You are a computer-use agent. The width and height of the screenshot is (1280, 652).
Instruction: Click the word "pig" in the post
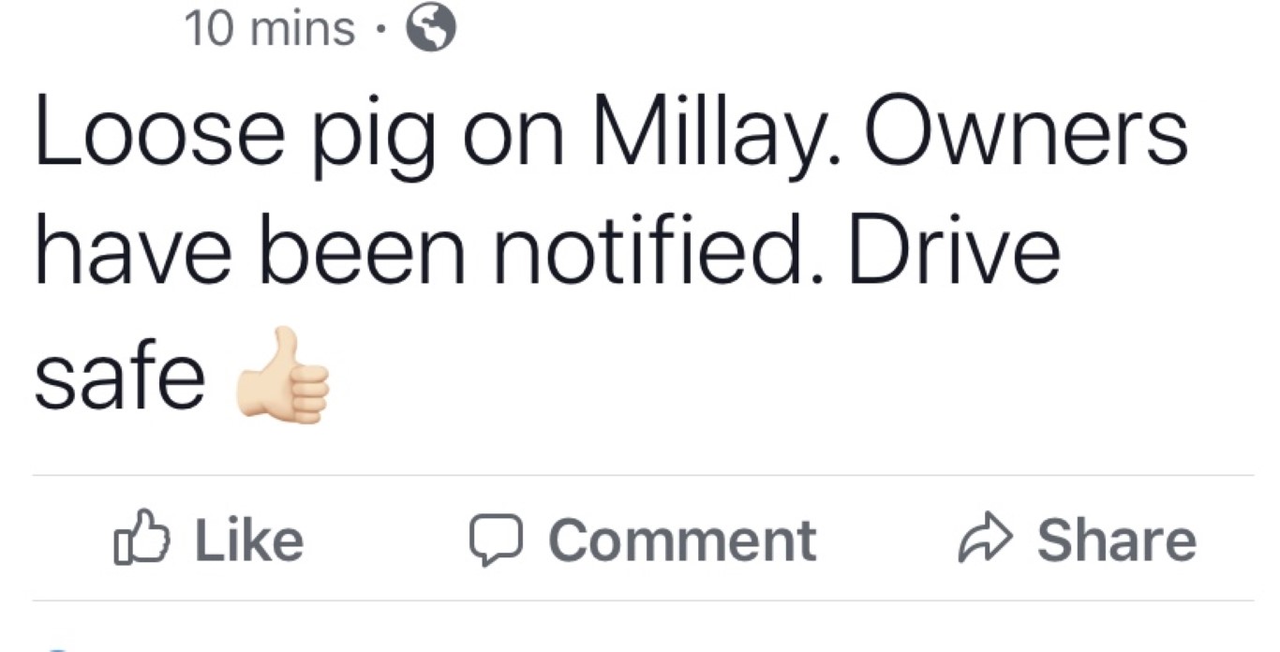pos(377,141)
